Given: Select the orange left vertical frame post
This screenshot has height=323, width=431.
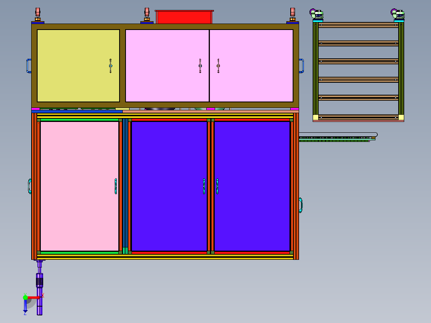Looking at the screenshot, I should pyautogui.click(x=34, y=186).
